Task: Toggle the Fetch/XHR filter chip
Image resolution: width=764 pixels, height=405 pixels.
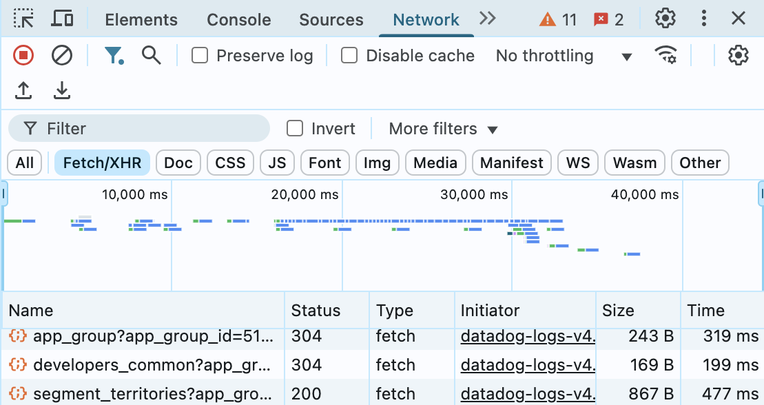Action: (x=103, y=163)
